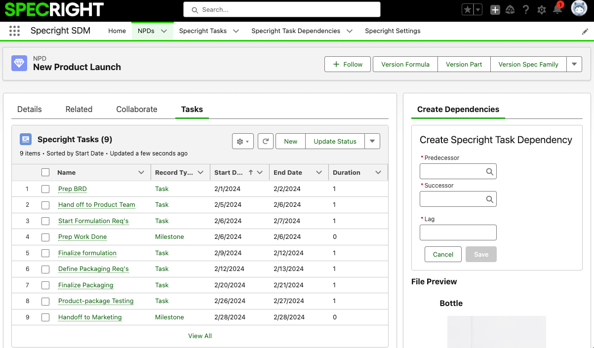Image resolution: width=594 pixels, height=348 pixels.
Task: Check the Finalize Packaging row checkbox
Action: pyautogui.click(x=45, y=285)
